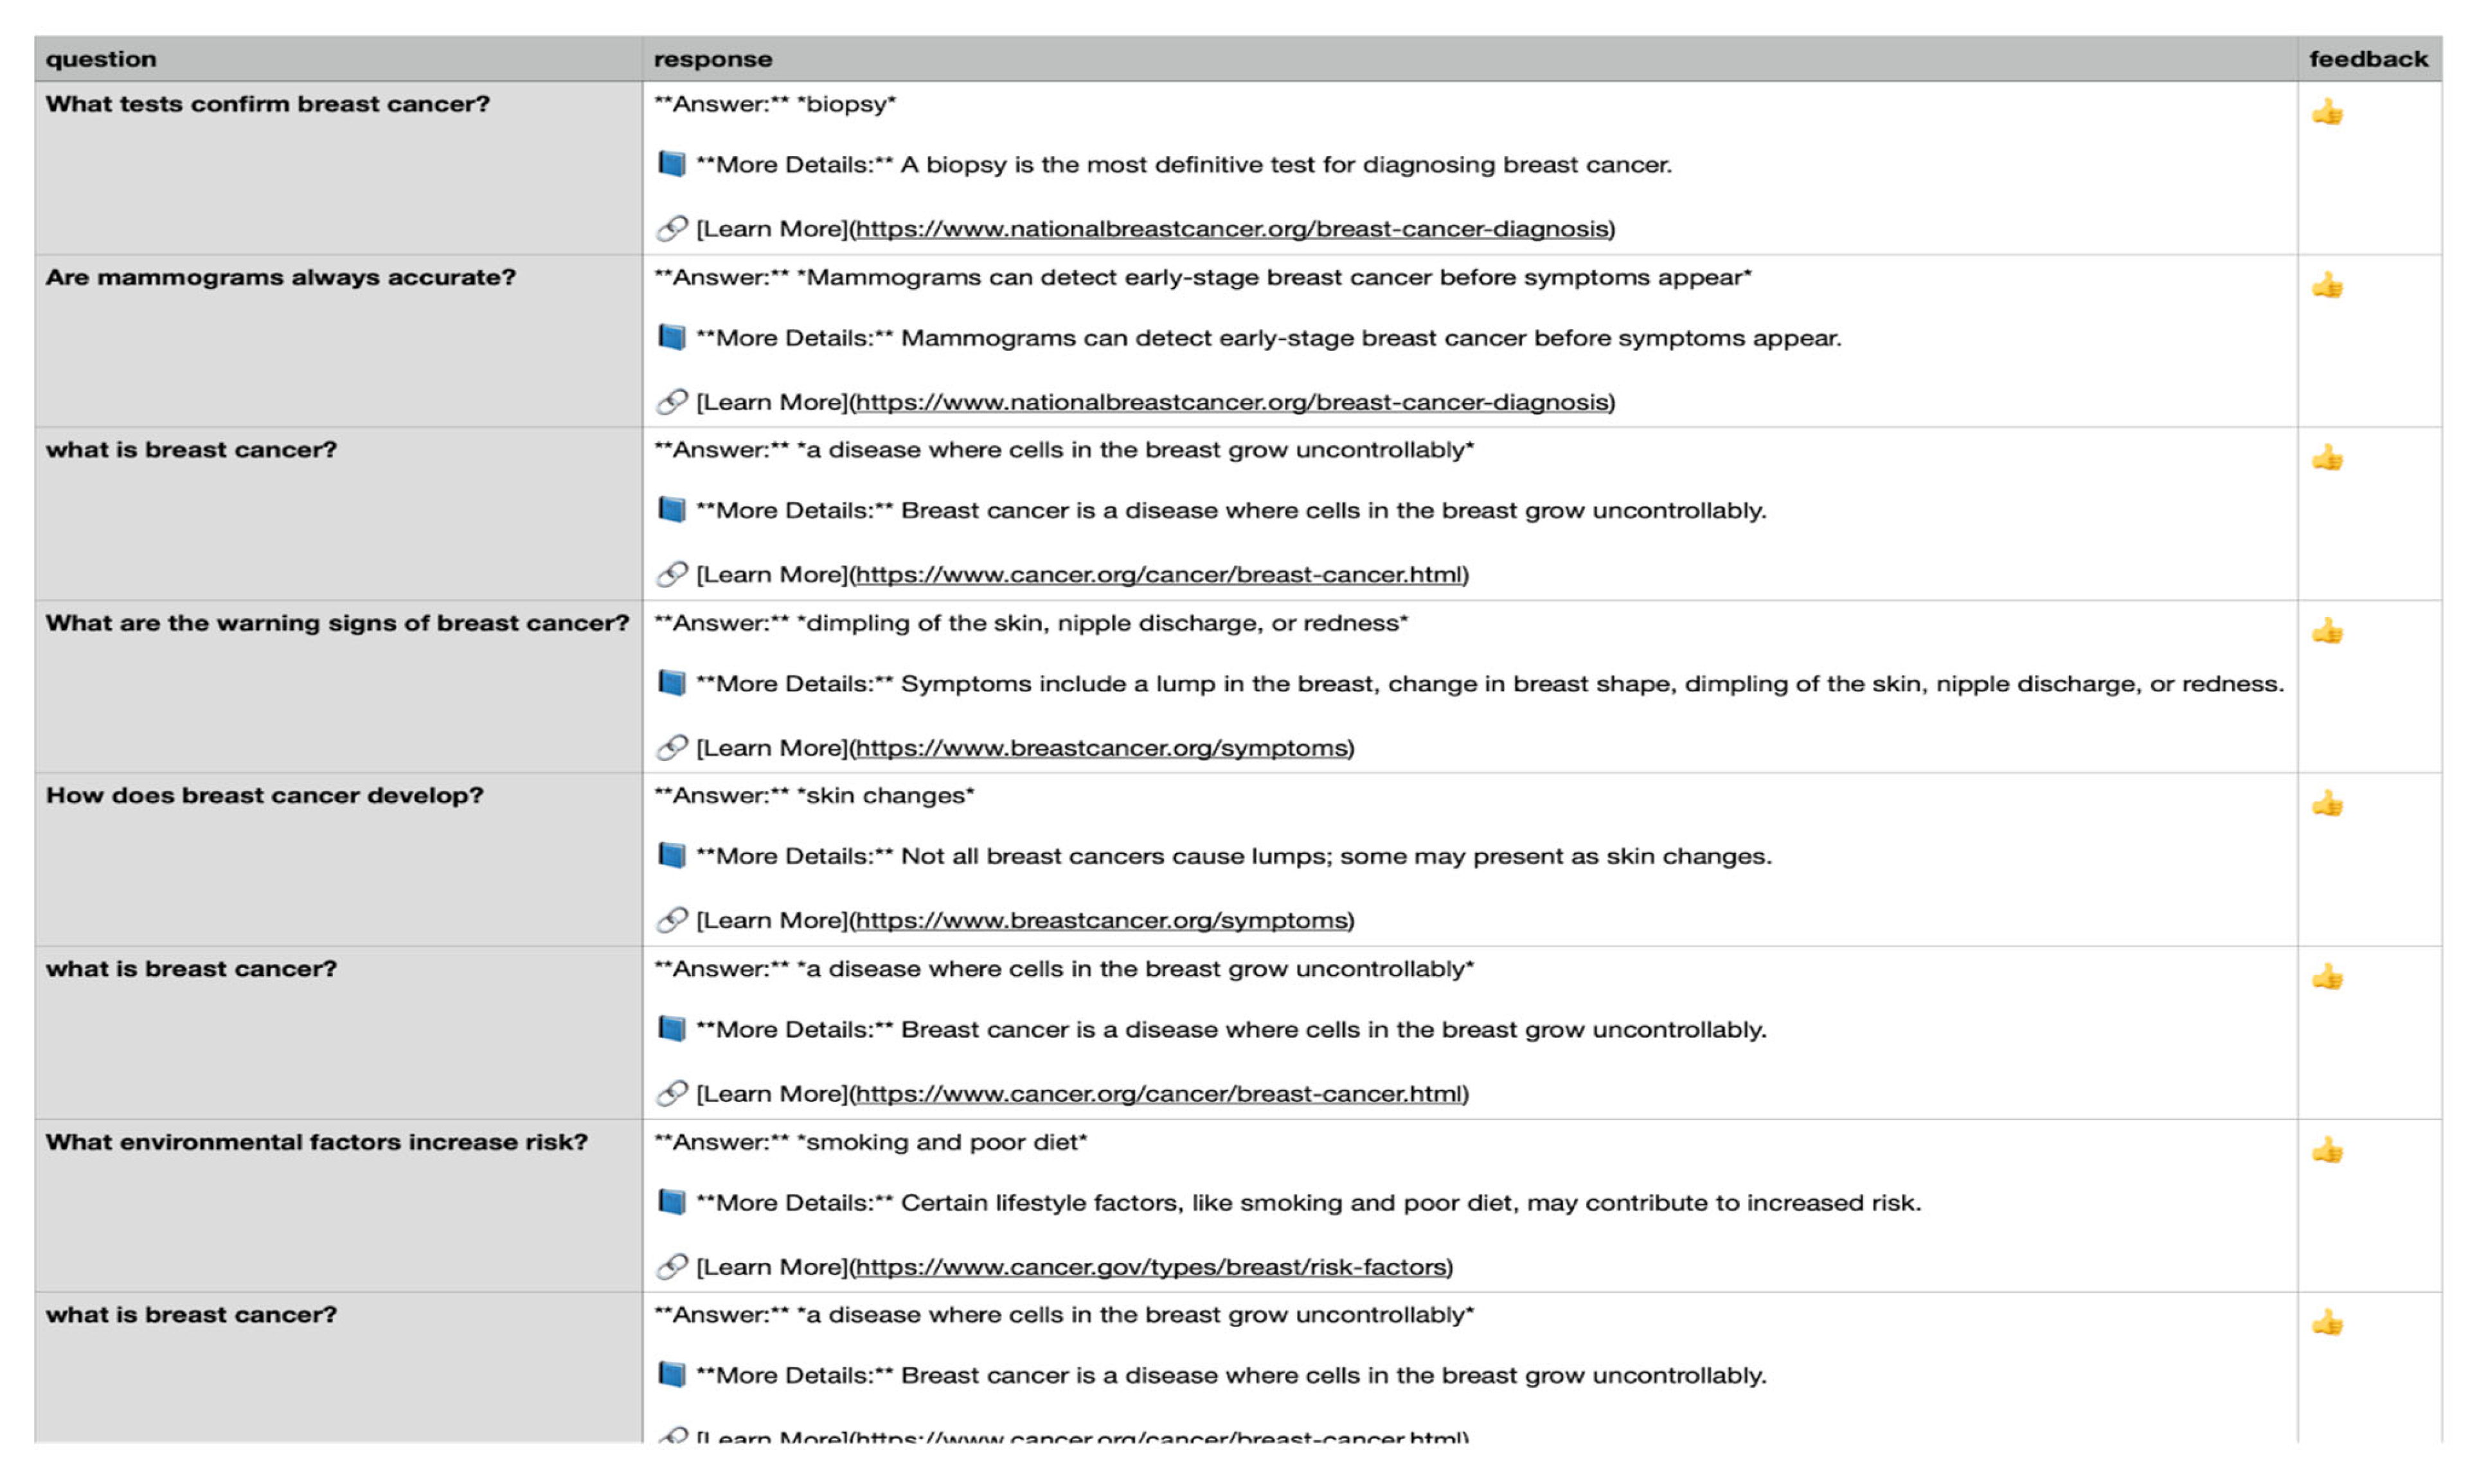Open breastcancer.org symptoms link under warning signs answer
Image resolution: width=2477 pixels, height=1484 pixels.
coord(1102,748)
